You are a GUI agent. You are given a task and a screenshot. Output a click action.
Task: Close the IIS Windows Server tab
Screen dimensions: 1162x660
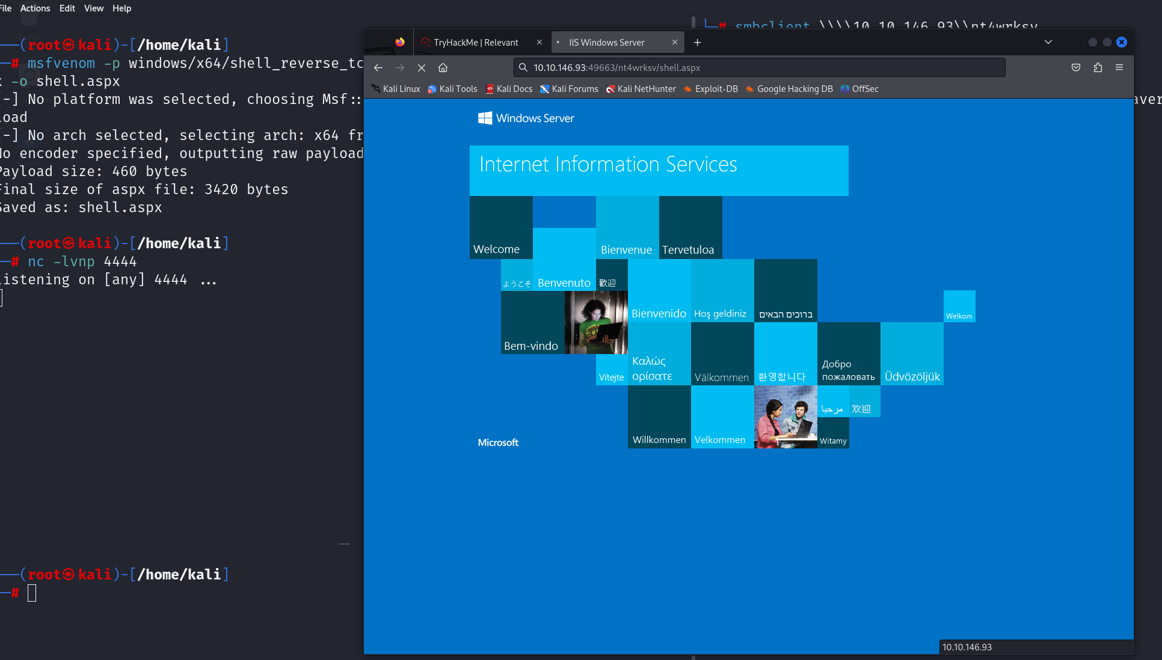click(675, 43)
